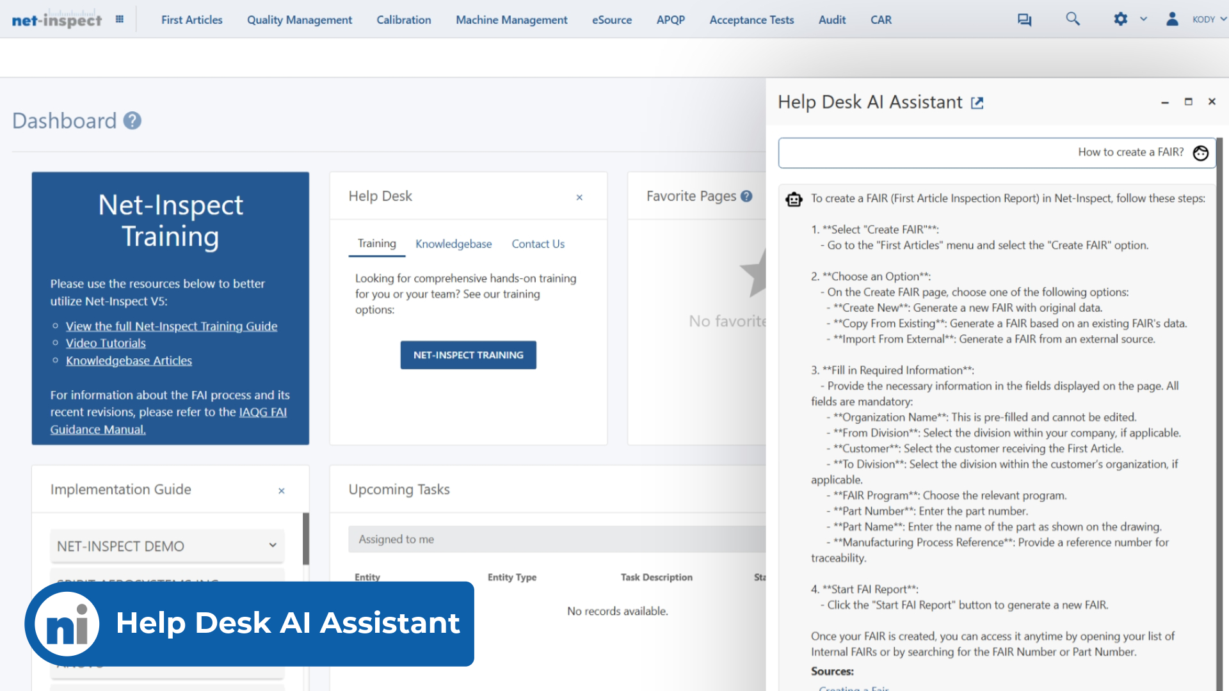
Task: Open the chat messages icon in top bar
Action: pyautogui.click(x=1024, y=19)
